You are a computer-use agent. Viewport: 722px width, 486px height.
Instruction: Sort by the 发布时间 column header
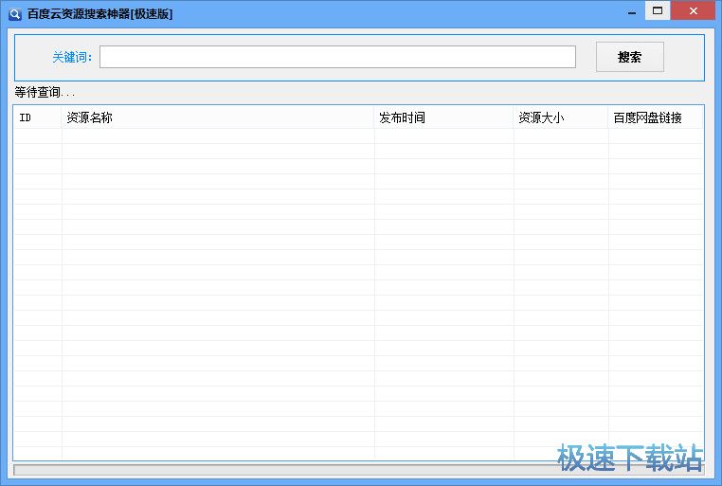pyautogui.click(x=443, y=117)
